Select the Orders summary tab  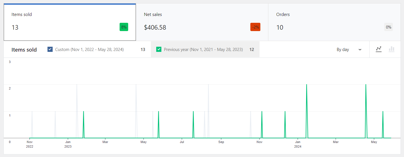tap(334, 22)
